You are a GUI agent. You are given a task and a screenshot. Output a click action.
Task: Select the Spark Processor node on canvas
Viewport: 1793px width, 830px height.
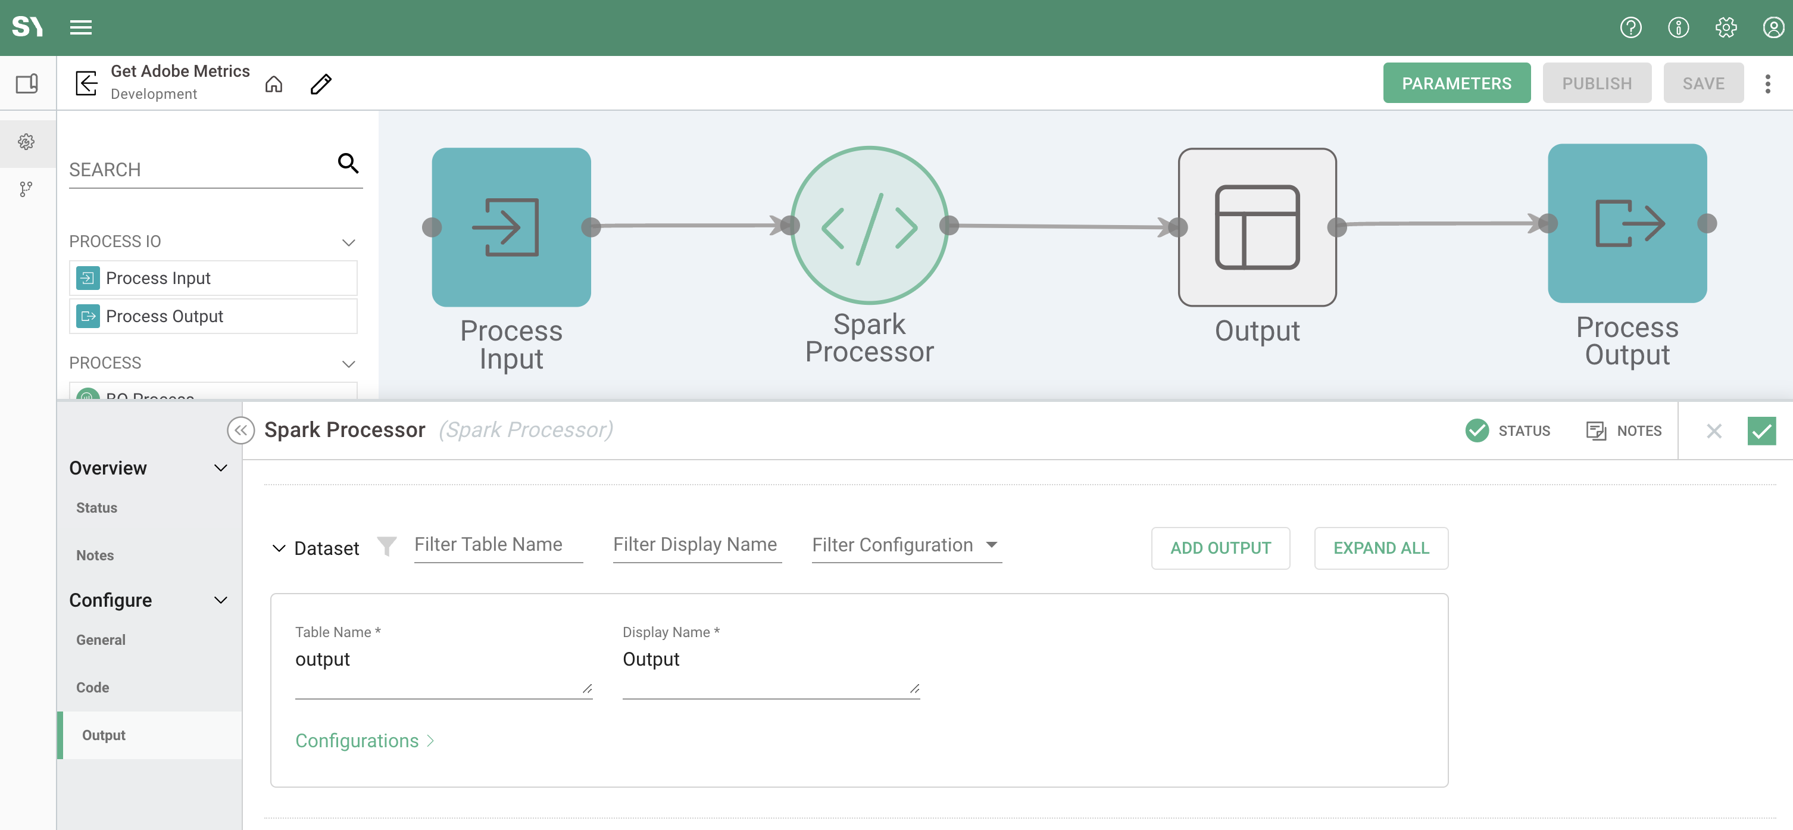pyautogui.click(x=869, y=225)
